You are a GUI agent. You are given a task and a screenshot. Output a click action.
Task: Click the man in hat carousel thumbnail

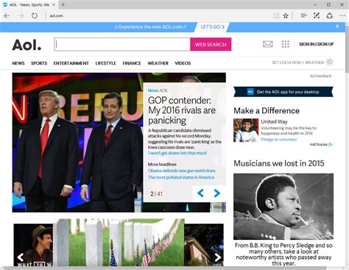(x=33, y=245)
